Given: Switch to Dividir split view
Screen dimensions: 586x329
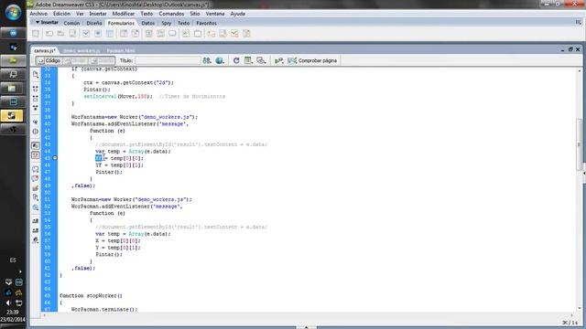Looking at the screenshot, I should 75,60.
